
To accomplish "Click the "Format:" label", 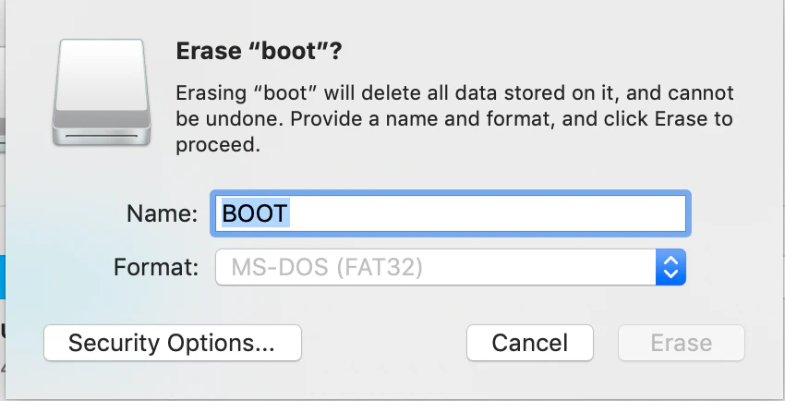I will (156, 267).
